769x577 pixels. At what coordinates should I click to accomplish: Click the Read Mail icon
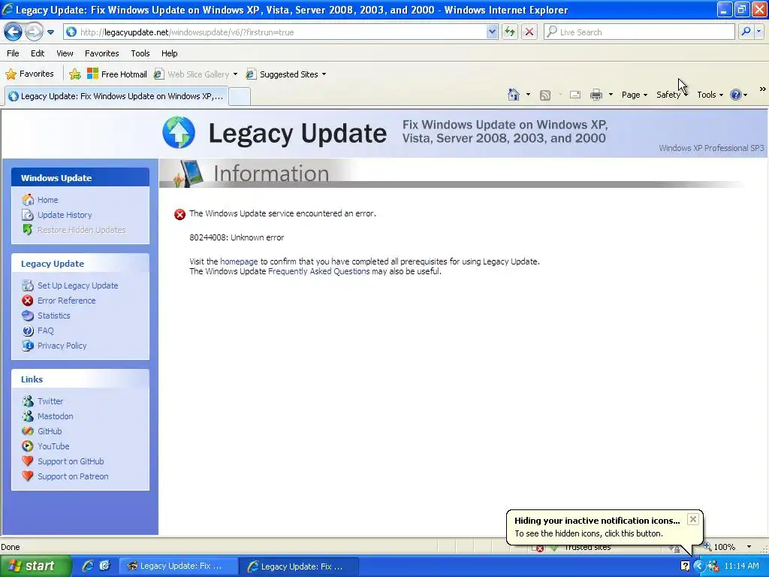pyautogui.click(x=575, y=95)
